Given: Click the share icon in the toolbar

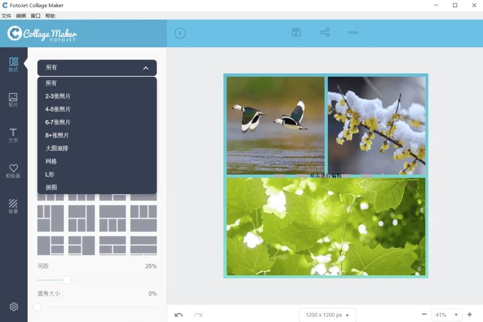Looking at the screenshot, I should (x=325, y=32).
